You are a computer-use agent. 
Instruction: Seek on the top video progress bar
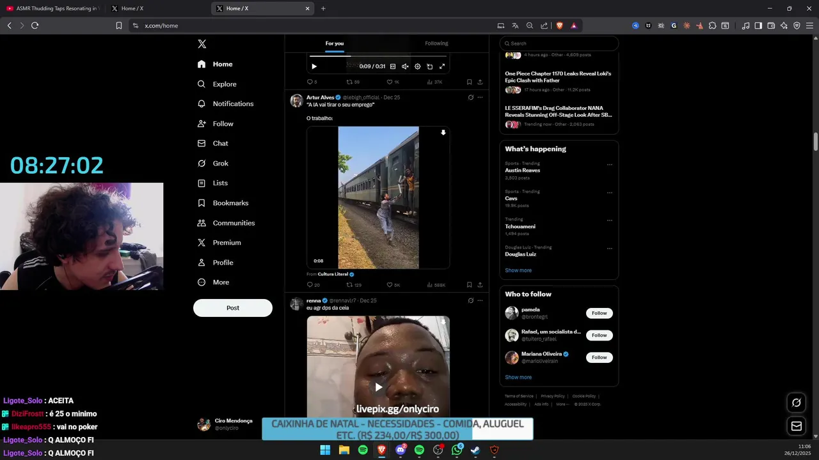(378, 56)
